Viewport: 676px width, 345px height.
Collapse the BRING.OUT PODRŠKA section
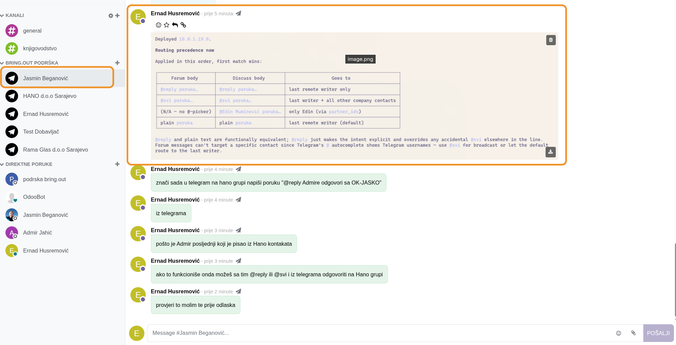[2, 63]
